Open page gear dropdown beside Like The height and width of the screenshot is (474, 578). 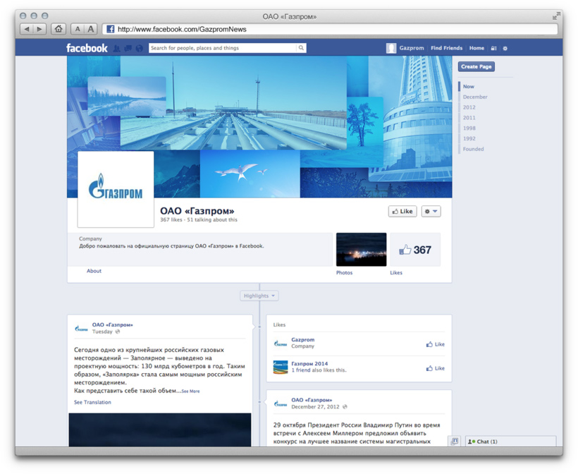click(431, 212)
